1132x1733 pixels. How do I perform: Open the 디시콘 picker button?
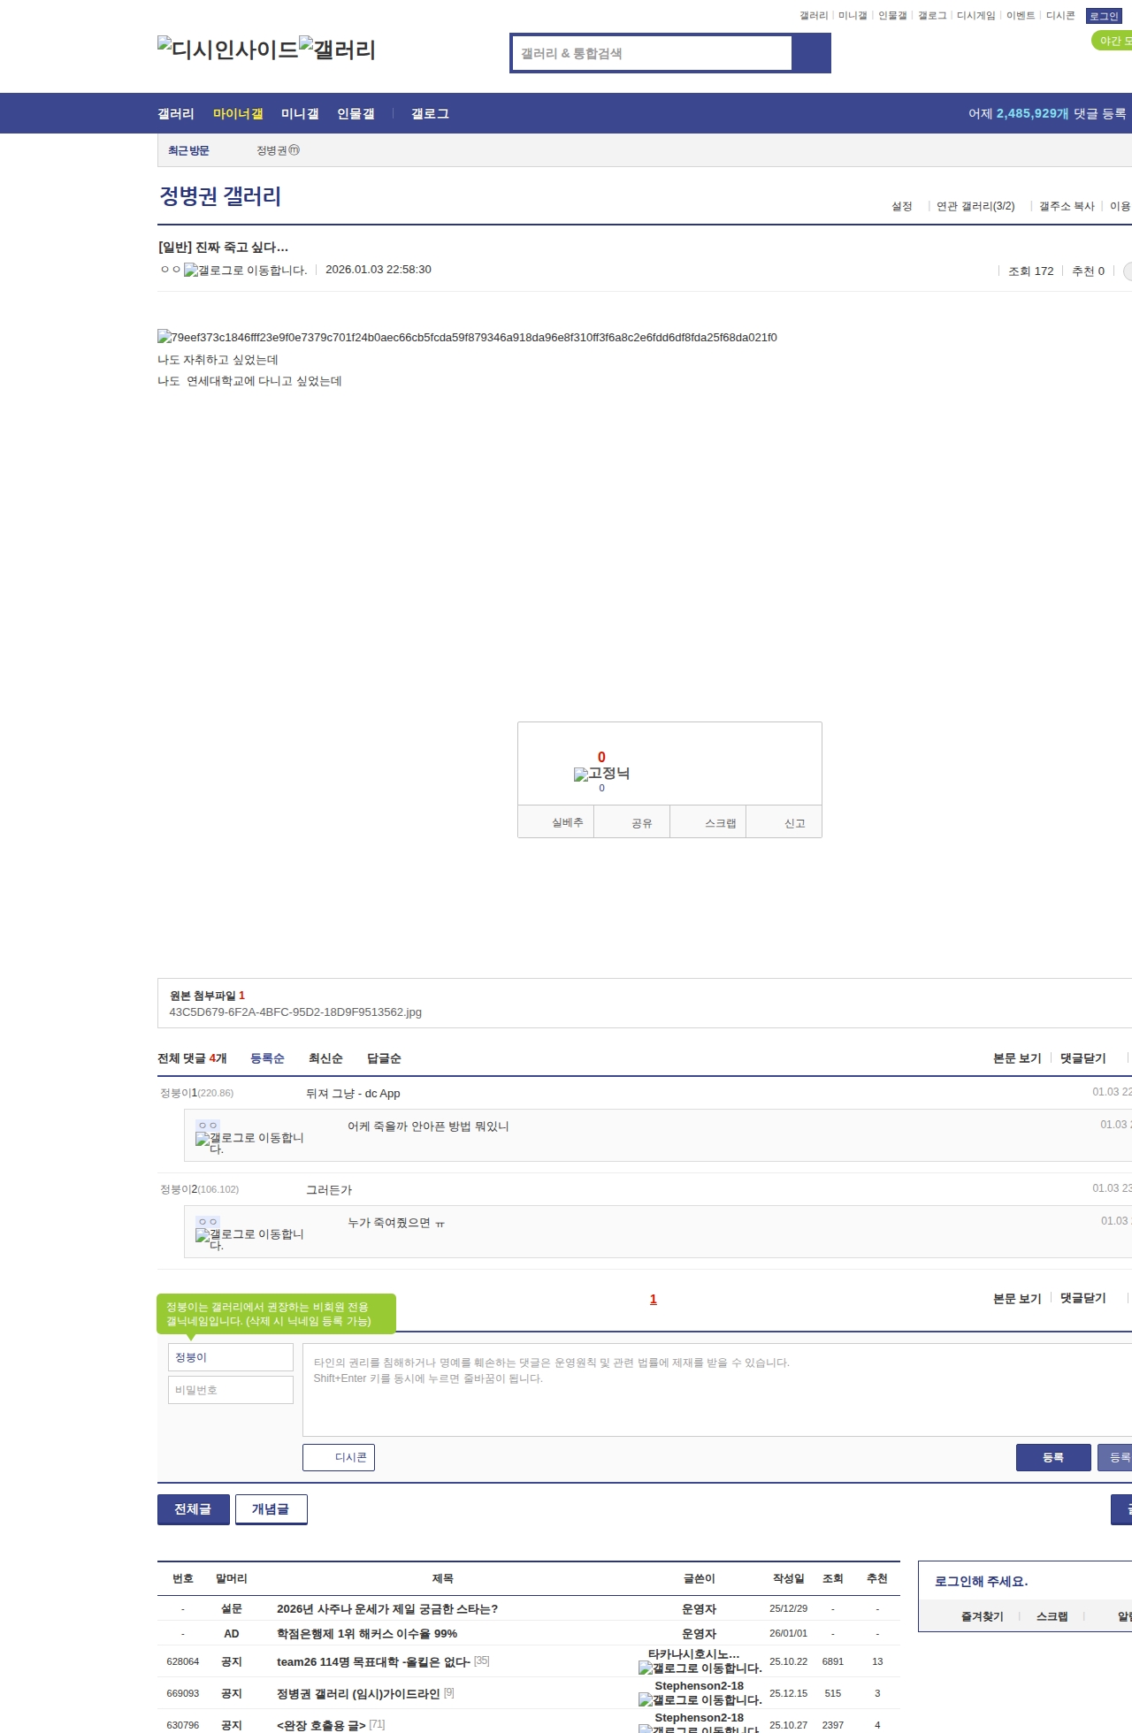pos(339,1457)
